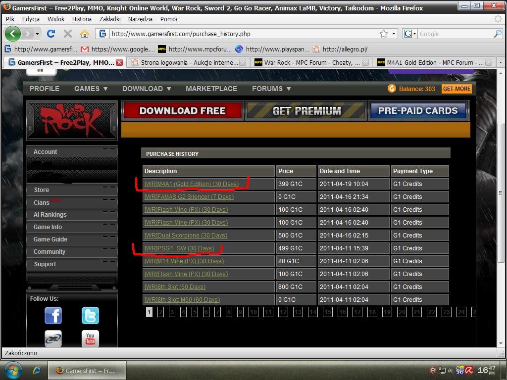Screen dimensions: 507x380
Task: Open the Gmail google bookmark
Action: (118, 49)
